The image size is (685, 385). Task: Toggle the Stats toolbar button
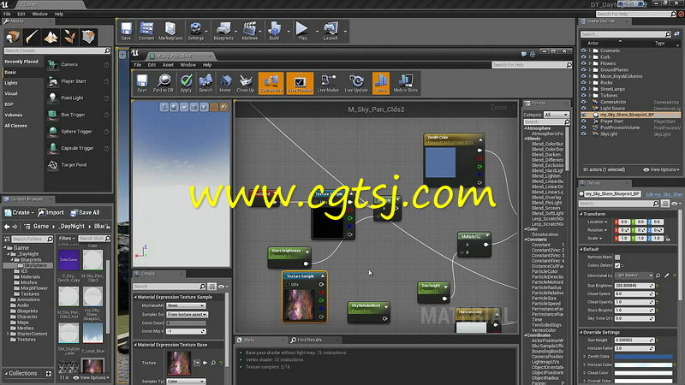coord(381,83)
